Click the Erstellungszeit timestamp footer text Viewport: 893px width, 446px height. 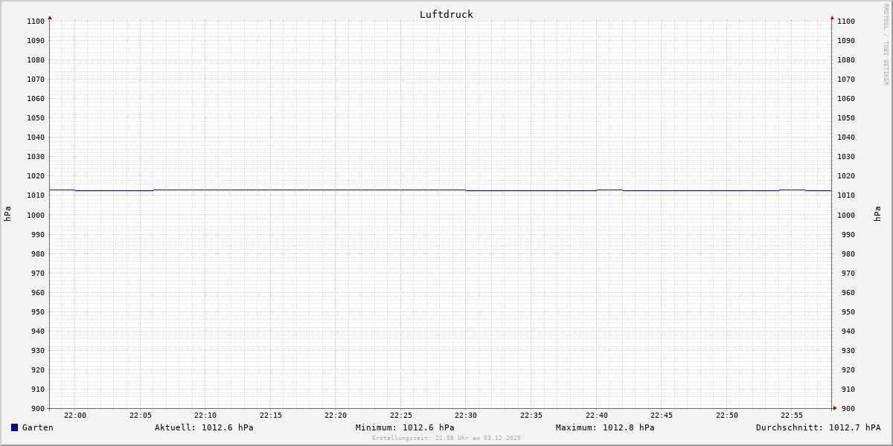(x=446, y=438)
